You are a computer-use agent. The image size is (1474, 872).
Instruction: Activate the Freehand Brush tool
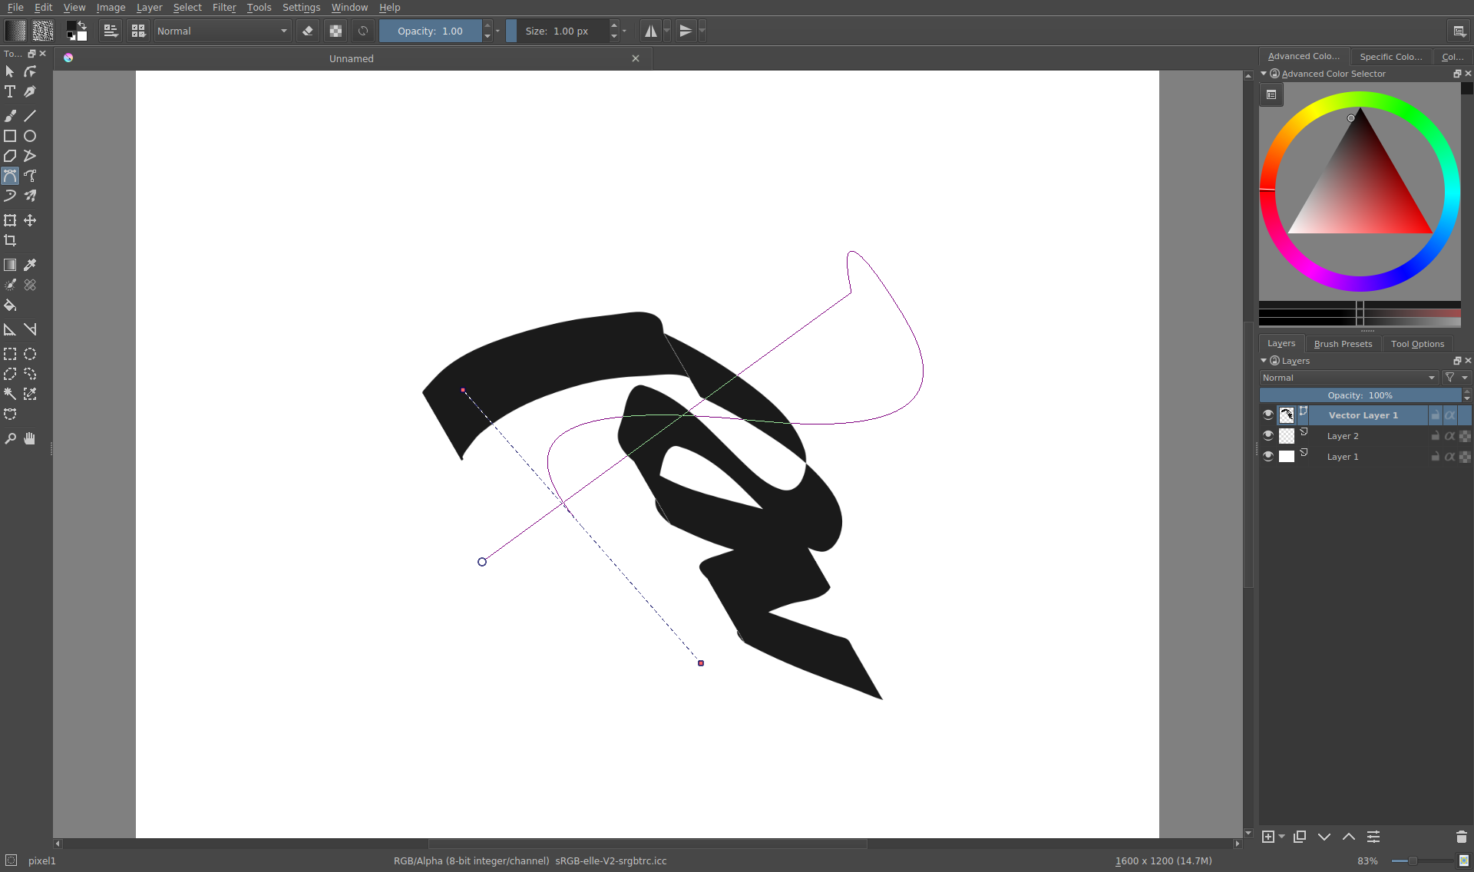[10, 115]
